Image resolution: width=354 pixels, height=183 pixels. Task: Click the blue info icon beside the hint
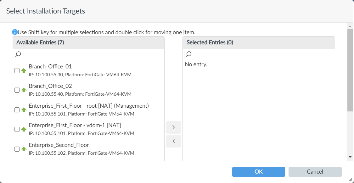(14, 32)
